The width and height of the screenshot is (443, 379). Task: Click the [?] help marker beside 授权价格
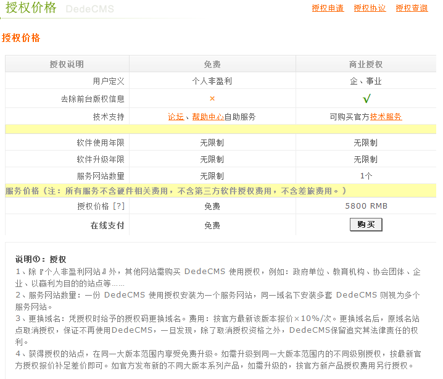click(x=119, y=206)
